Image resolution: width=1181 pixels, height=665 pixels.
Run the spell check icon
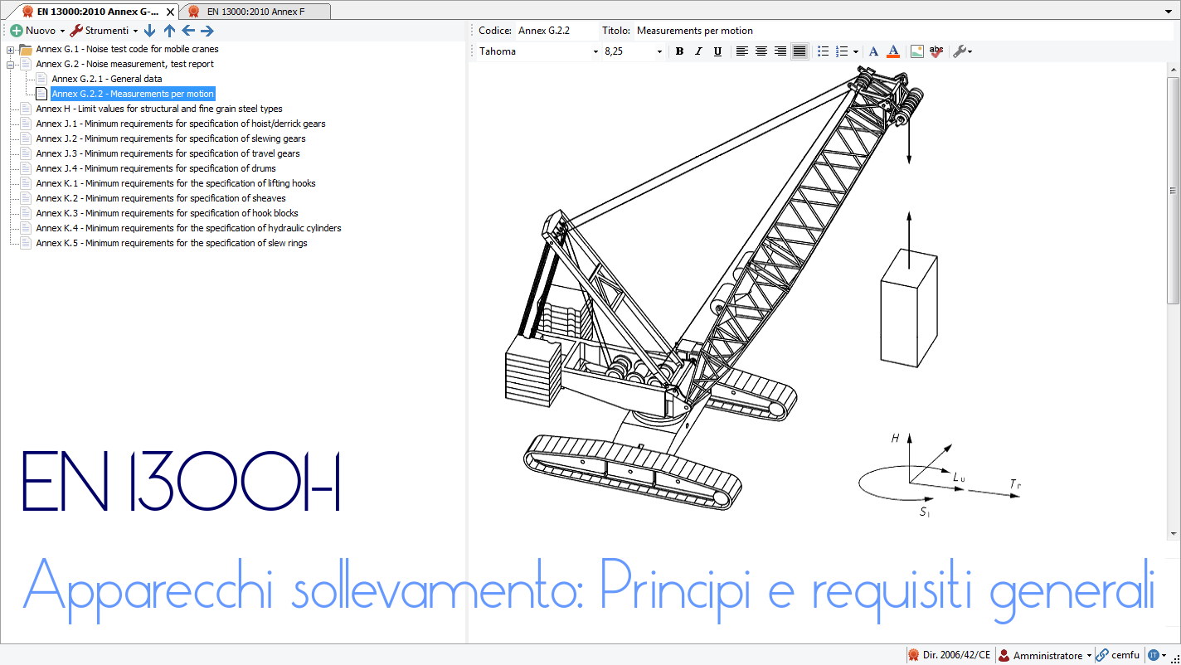coord(936,51)
